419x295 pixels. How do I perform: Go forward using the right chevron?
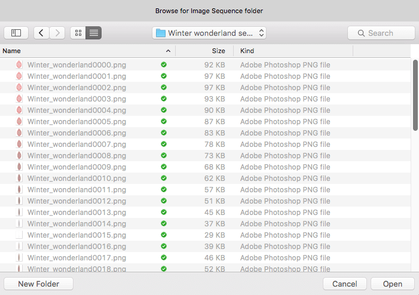pyautogui.click(x=57, y=33)
